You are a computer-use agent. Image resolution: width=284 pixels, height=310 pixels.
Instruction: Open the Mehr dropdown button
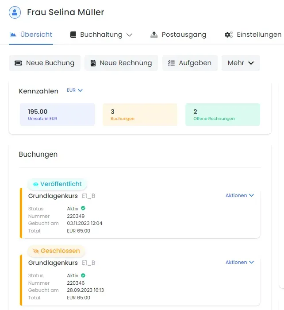(241, 63)
